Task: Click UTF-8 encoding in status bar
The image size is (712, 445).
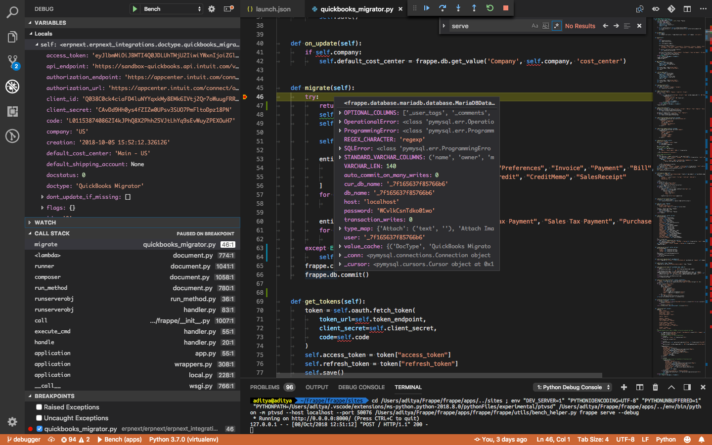Action: click(625, 439)
